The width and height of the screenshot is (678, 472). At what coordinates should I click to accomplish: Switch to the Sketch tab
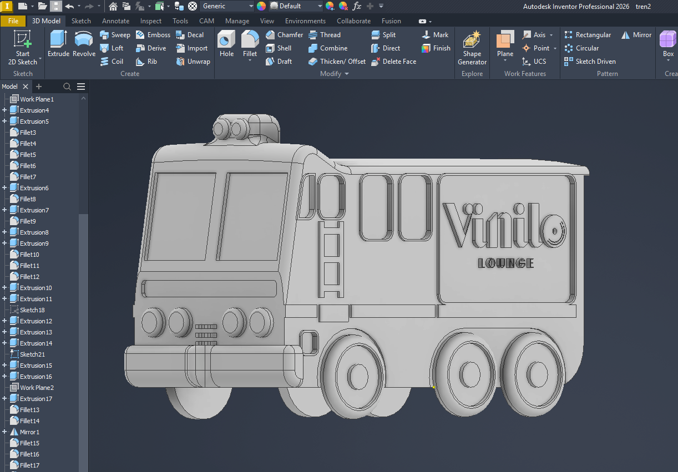[x=81, y=21]
